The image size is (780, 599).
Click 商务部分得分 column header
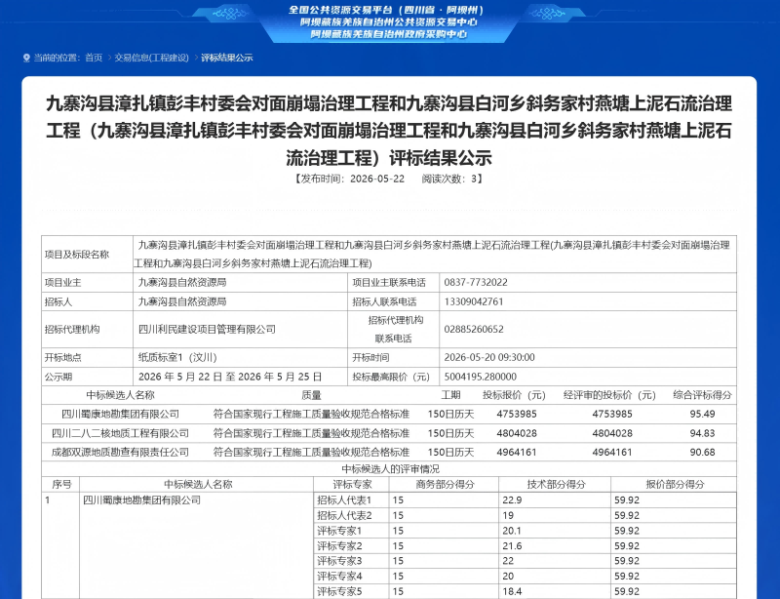(x=446, y=484)
